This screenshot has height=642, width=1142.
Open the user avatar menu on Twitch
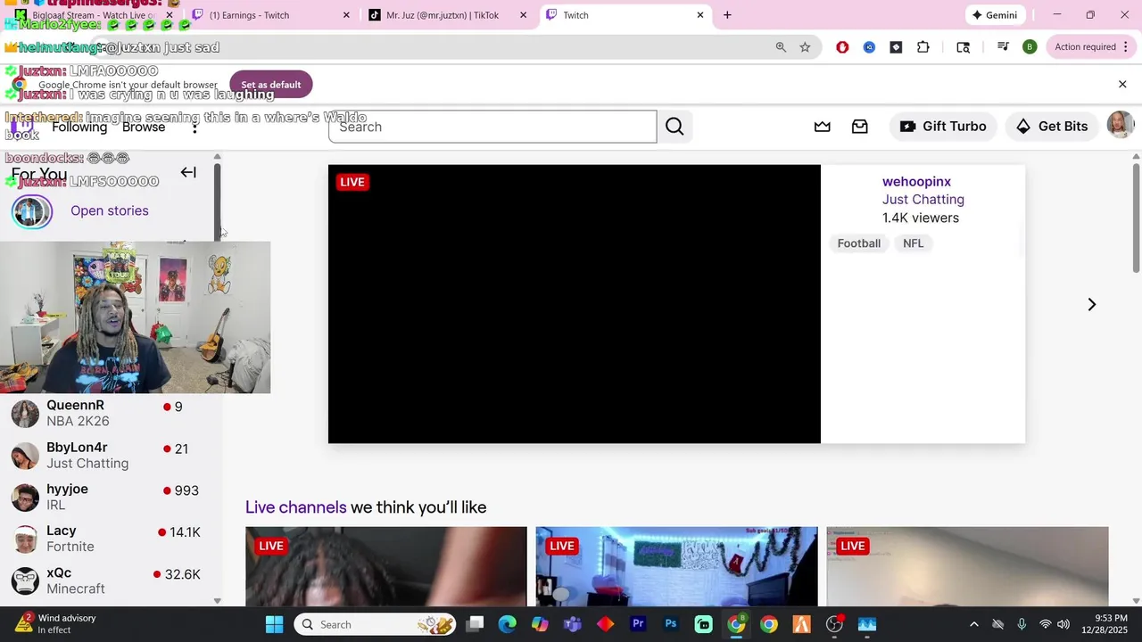coord(1120,126)
